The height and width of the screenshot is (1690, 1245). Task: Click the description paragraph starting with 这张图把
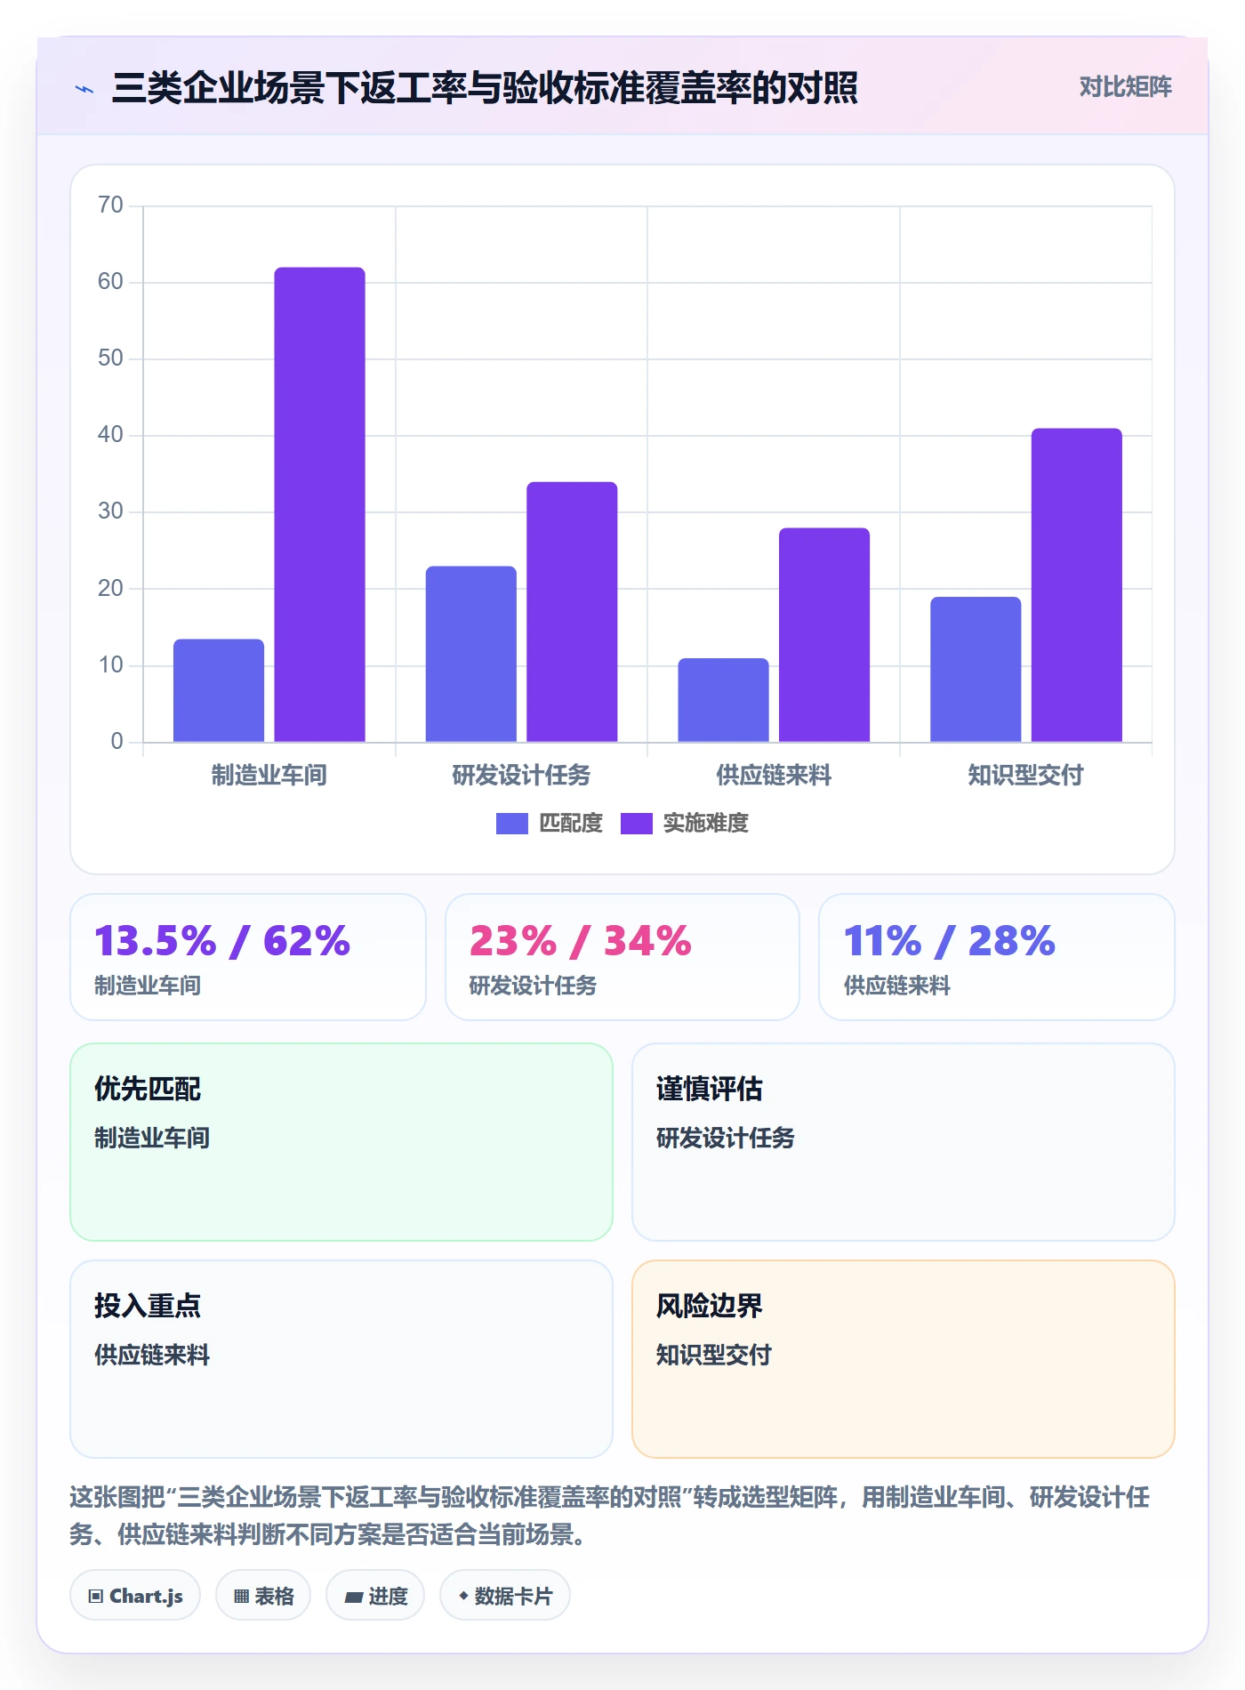point(610,1516)
